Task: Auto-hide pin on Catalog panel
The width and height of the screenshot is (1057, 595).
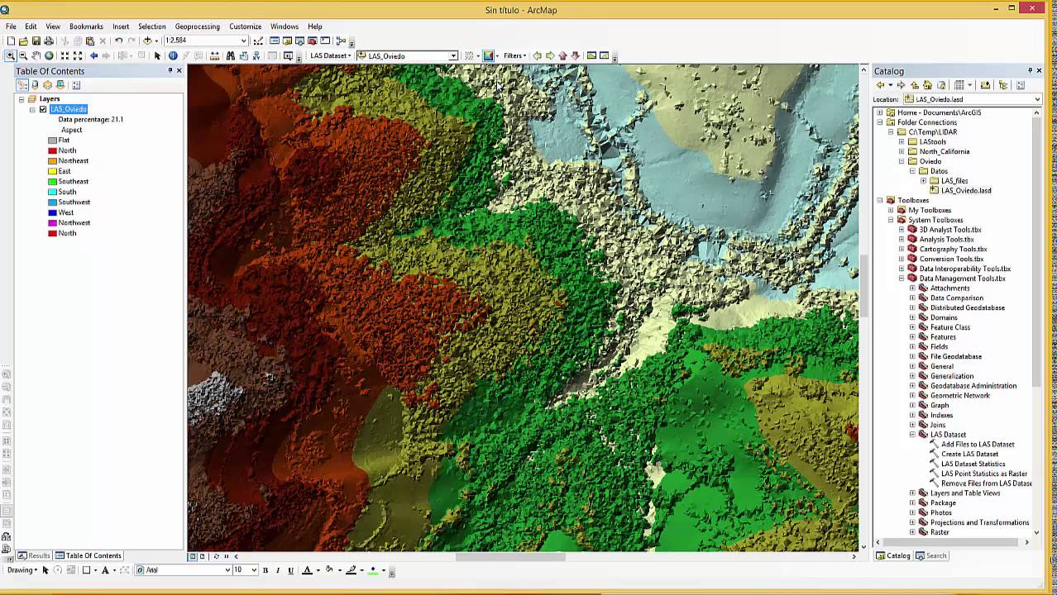Action: click(x=1030, y=70)
